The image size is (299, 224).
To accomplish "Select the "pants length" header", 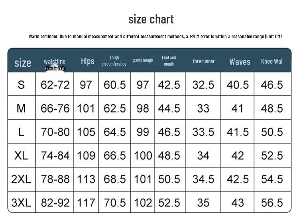I will [143, 60].
